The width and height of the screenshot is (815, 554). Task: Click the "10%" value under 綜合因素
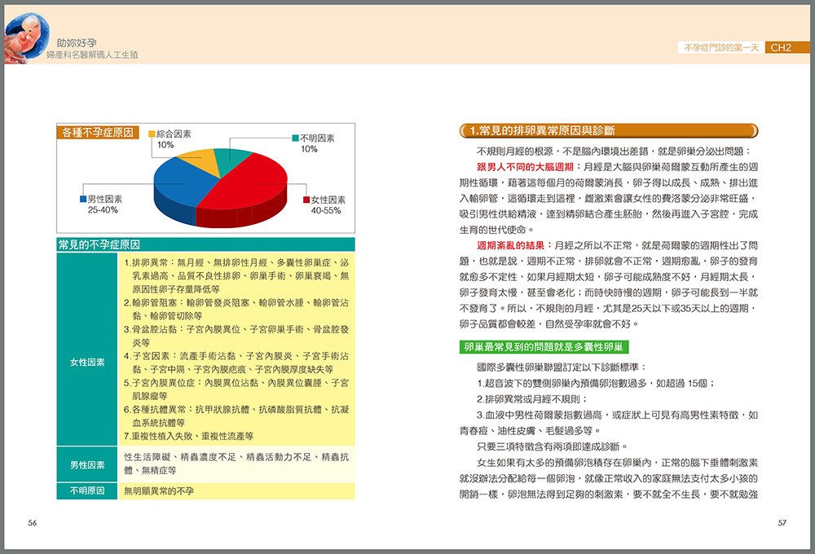[165, 145]
